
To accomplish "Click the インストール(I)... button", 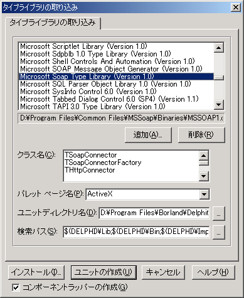I will pos(36,272).
